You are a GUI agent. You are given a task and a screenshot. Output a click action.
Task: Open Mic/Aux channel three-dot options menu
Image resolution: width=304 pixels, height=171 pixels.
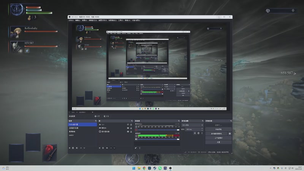(x=136, y=127)
